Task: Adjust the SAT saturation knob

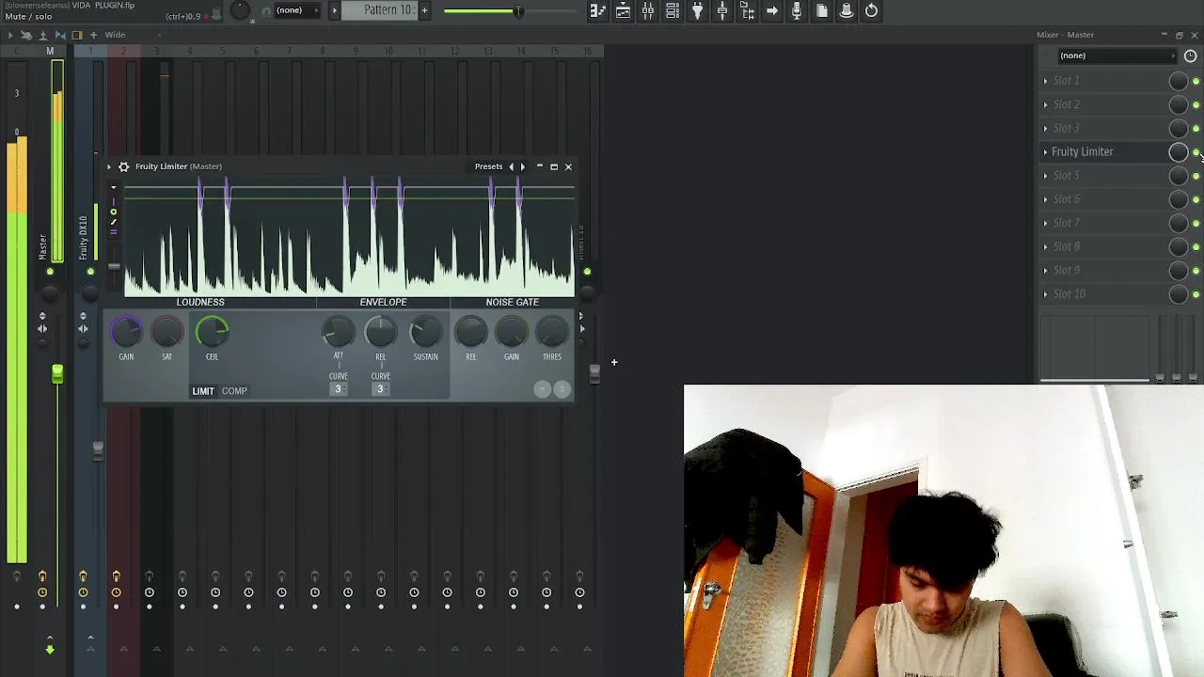Action: pyautogui.click(x=166, y=331)
